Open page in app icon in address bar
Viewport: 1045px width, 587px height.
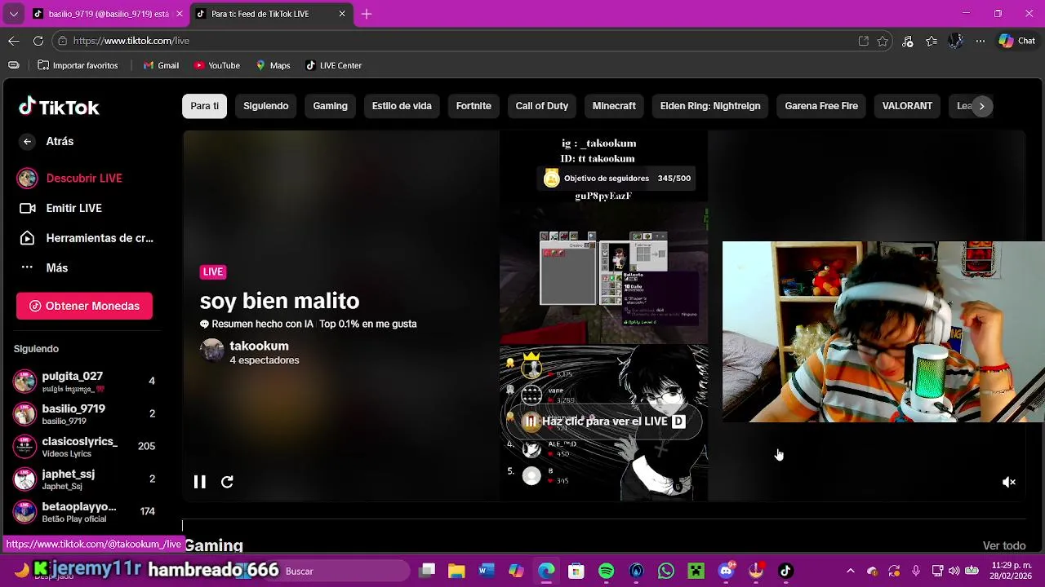pos(863,41)
